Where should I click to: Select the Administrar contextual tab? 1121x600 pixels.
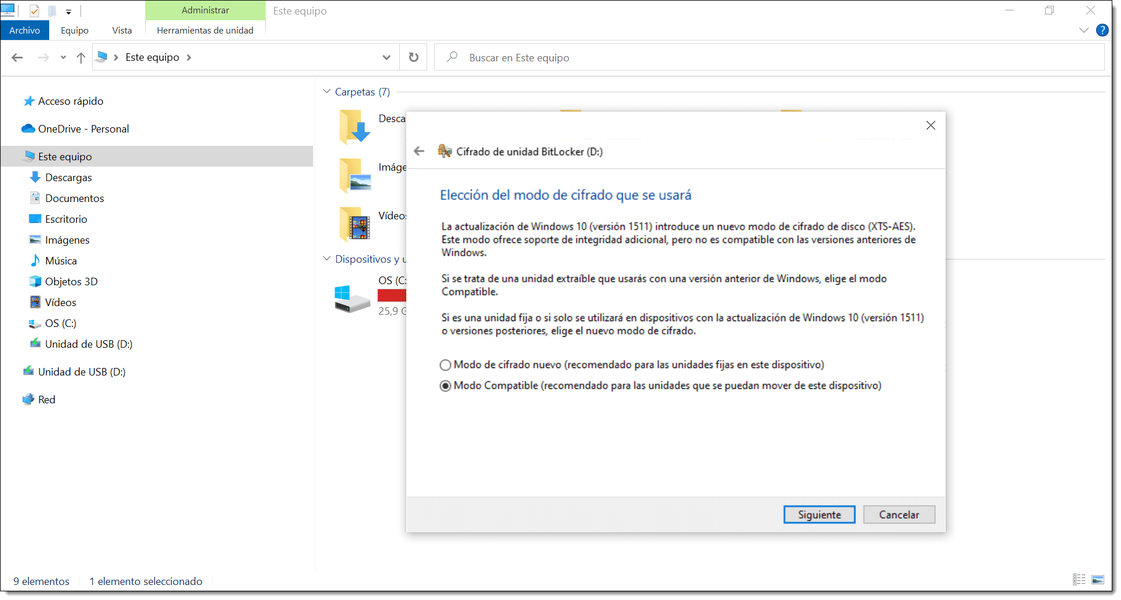coord(205,10)
